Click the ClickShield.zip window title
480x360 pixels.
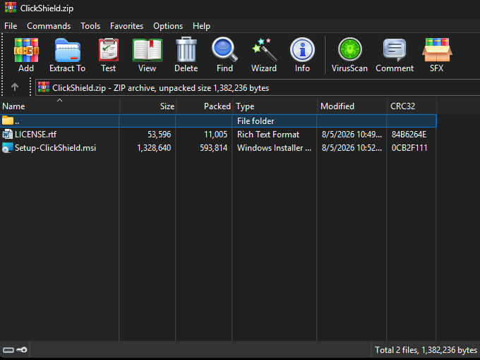47,8
